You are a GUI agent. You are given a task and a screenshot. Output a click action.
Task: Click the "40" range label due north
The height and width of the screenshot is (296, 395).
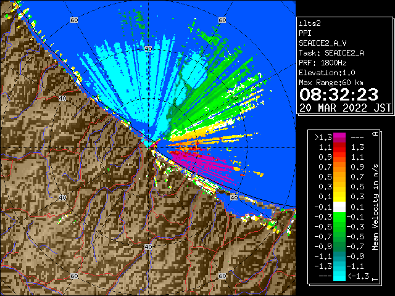(x=148, y=49)
